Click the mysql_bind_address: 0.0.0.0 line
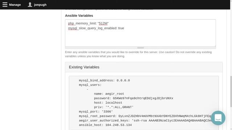232x130 pixels. [x=104, y=81]
